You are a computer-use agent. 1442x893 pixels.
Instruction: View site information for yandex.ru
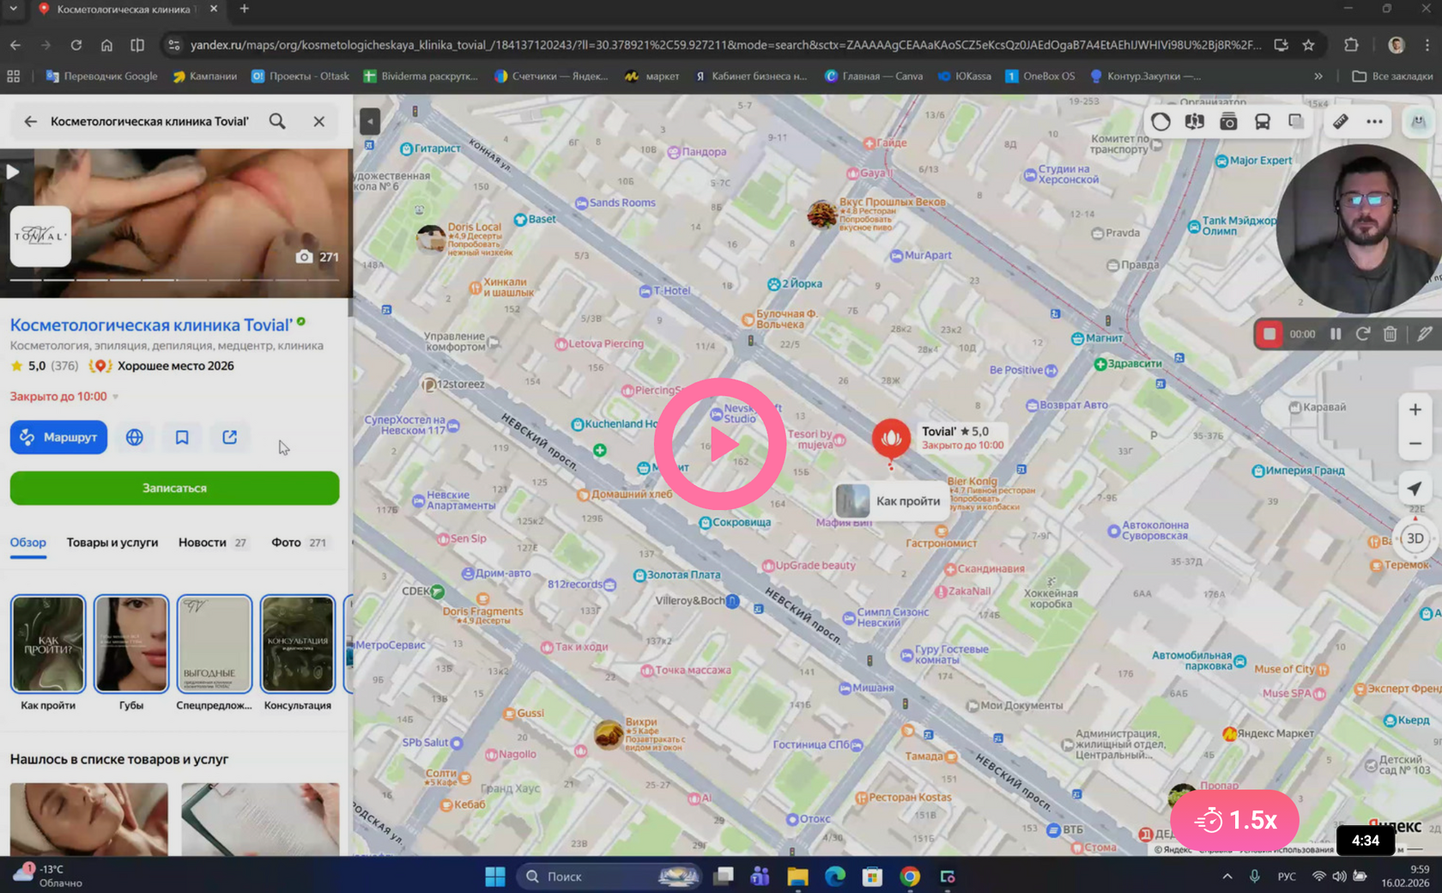click(x=173, y=45)
